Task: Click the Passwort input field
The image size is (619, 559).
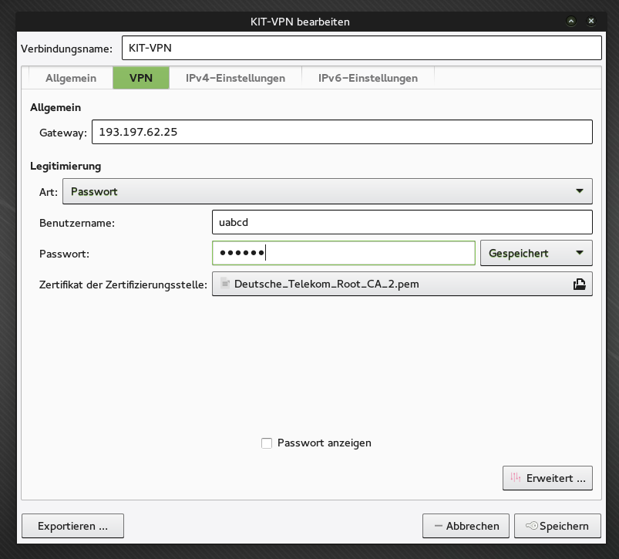Action: pos(343,253)
